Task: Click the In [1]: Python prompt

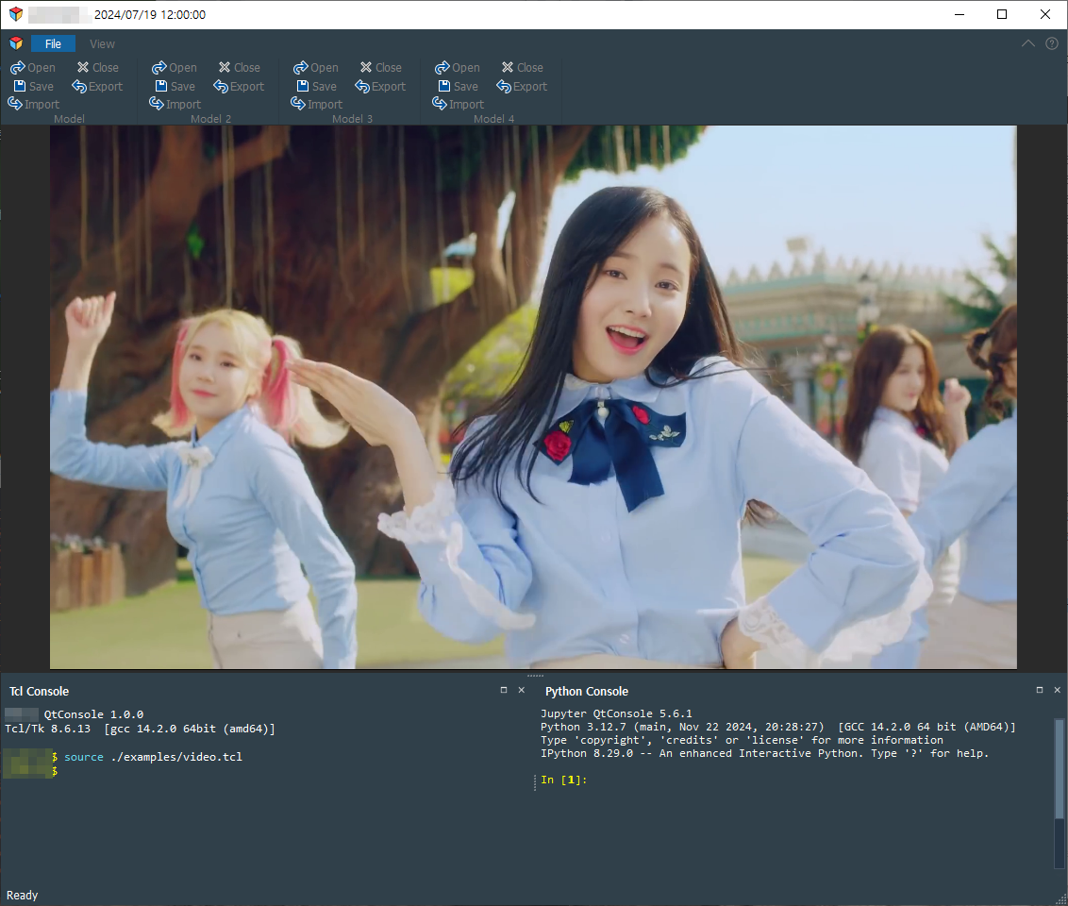Action: 564,780
